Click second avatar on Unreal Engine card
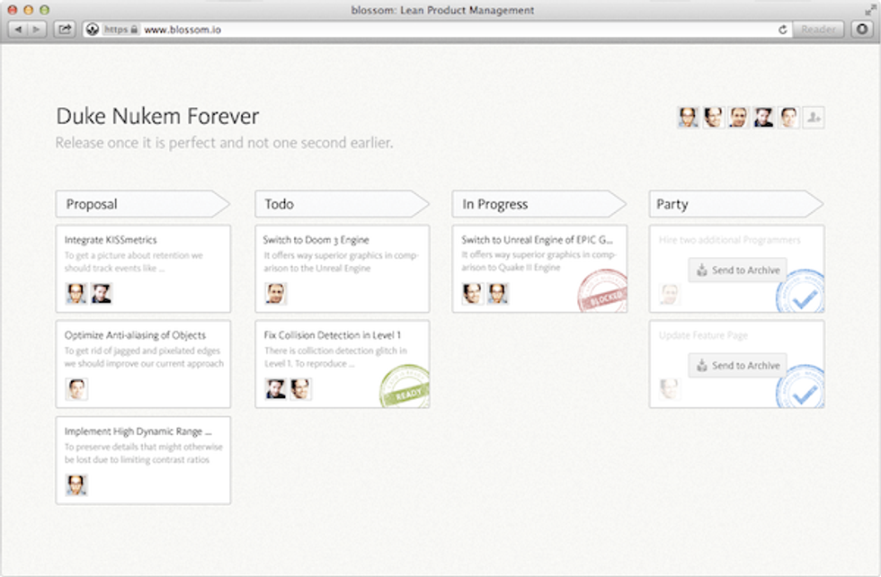The width and height of the screenshot is (881, 577). [498, 293]
